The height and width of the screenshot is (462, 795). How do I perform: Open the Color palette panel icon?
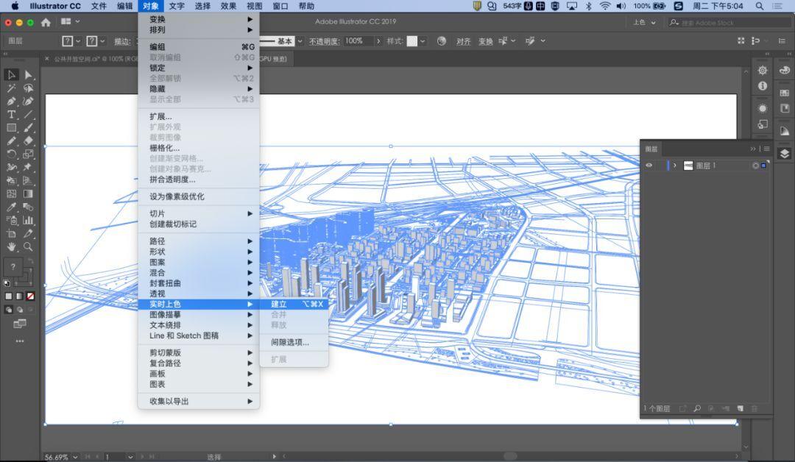click(785, 71)
